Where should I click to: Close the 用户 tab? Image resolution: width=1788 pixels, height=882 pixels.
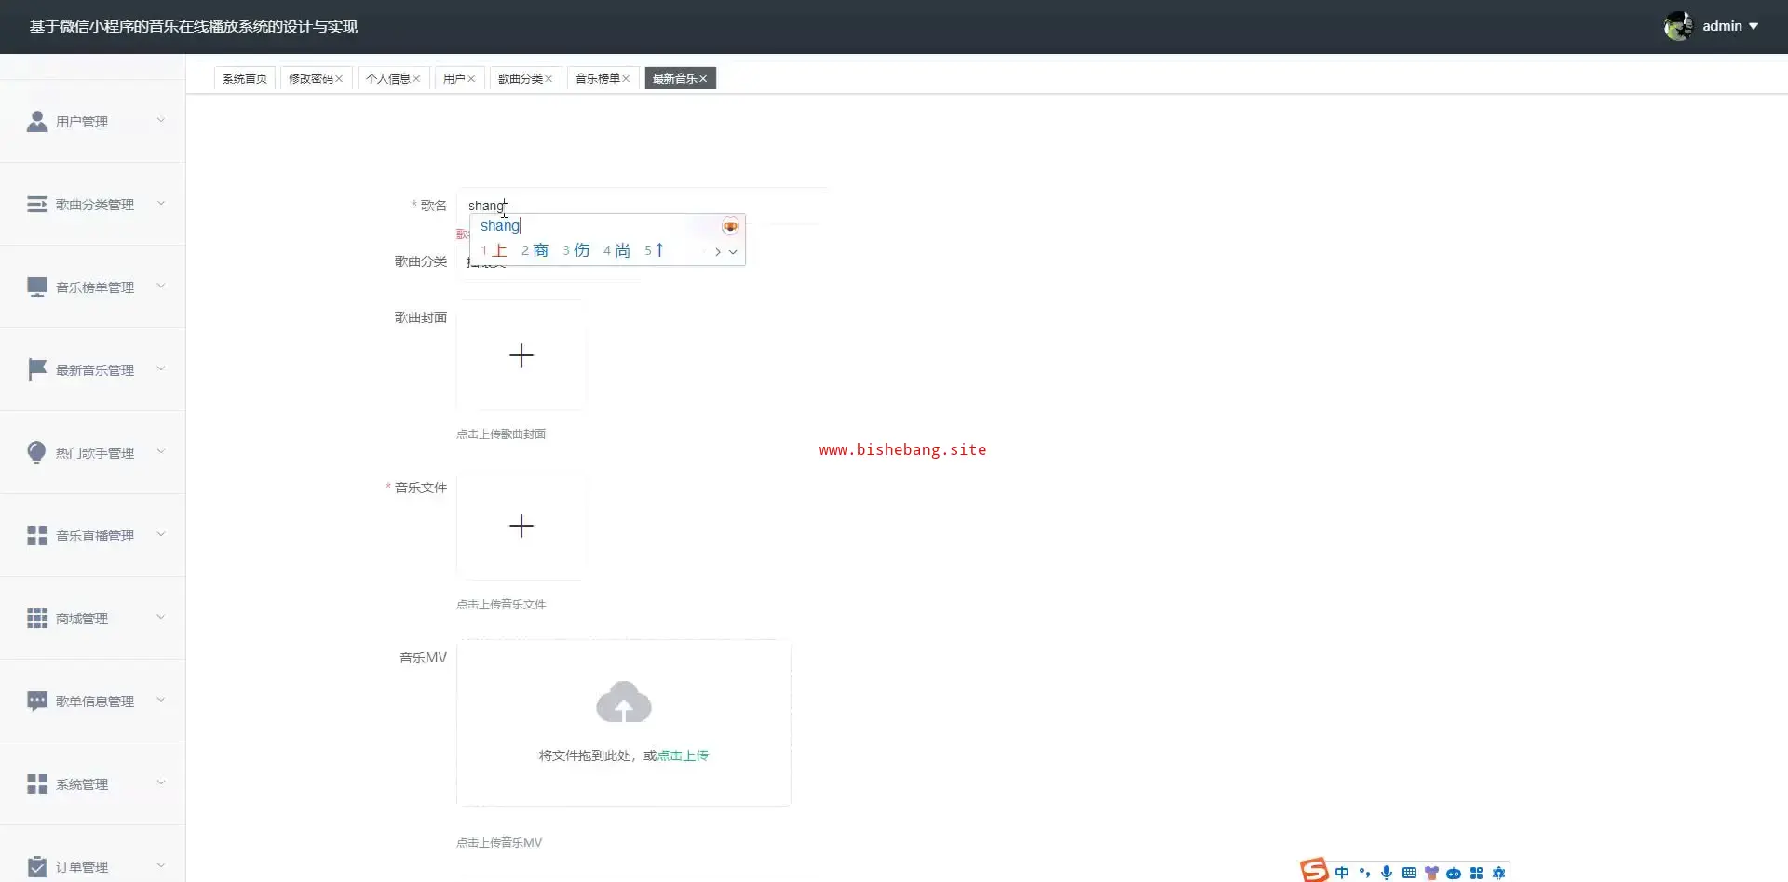471,79
